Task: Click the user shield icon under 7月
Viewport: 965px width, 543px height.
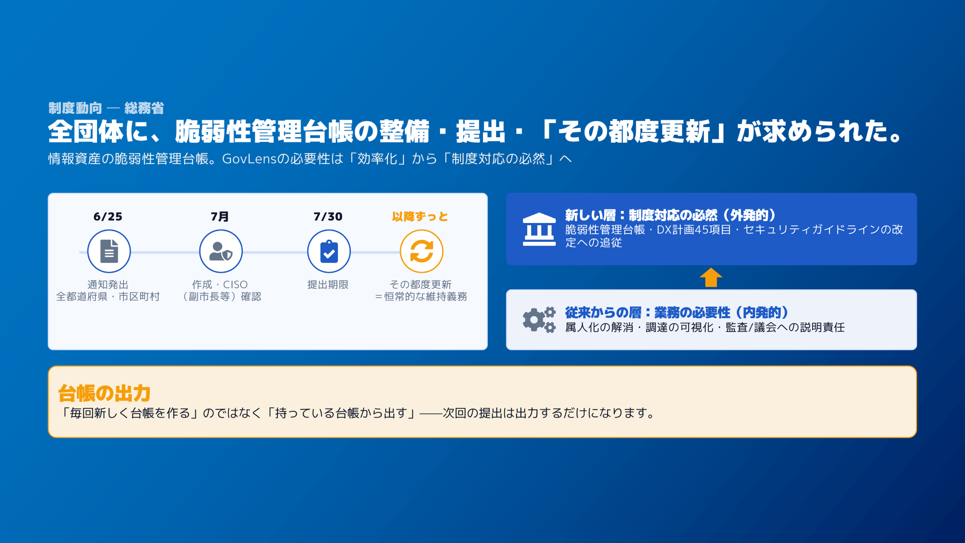Action: click(x=221, y=251)
